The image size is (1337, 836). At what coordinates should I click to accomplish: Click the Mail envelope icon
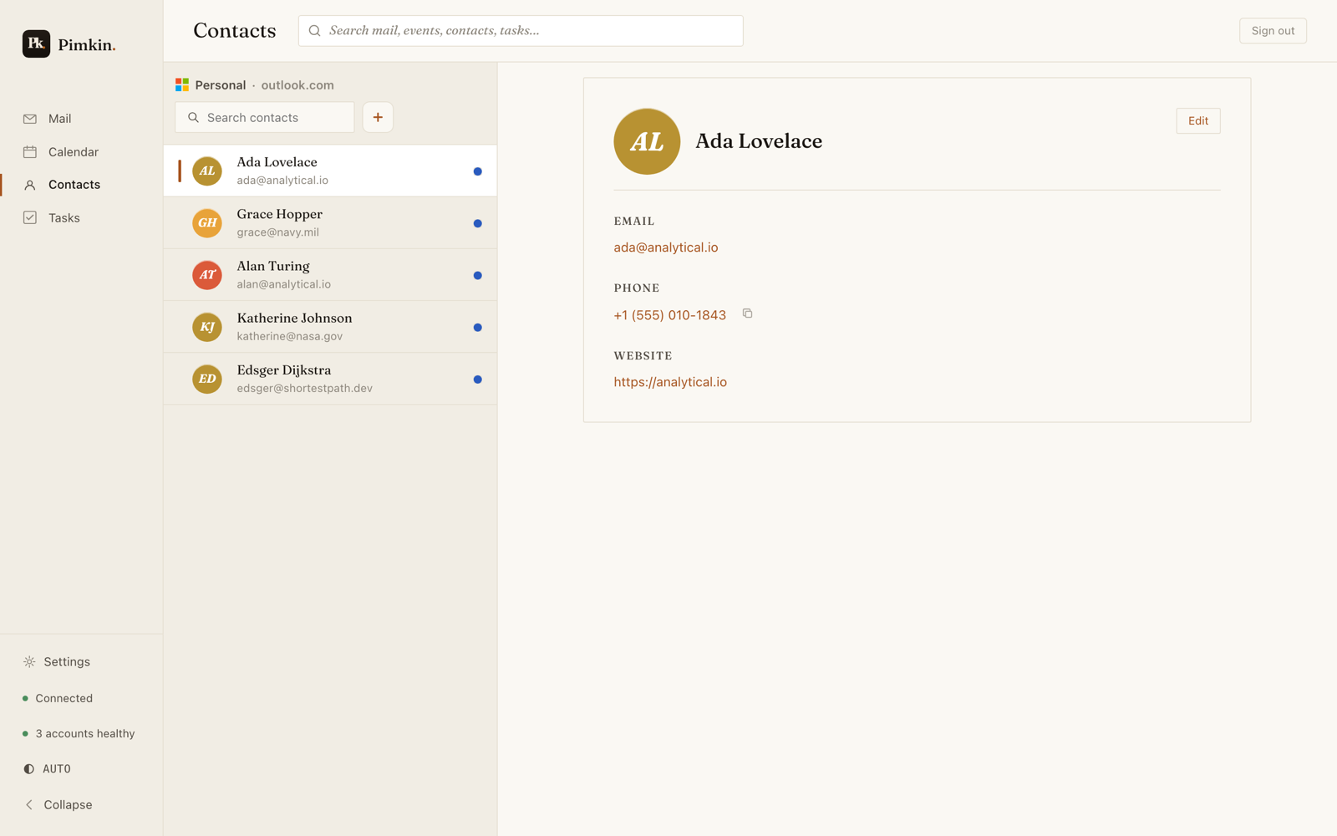(30, 119)
